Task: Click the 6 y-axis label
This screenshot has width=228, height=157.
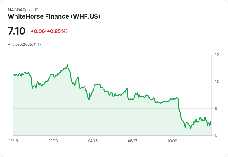Action: (216, 135)
